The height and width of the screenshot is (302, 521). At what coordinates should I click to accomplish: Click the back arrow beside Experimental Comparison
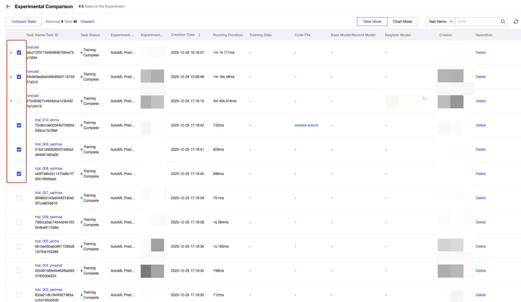pos(8,6)
